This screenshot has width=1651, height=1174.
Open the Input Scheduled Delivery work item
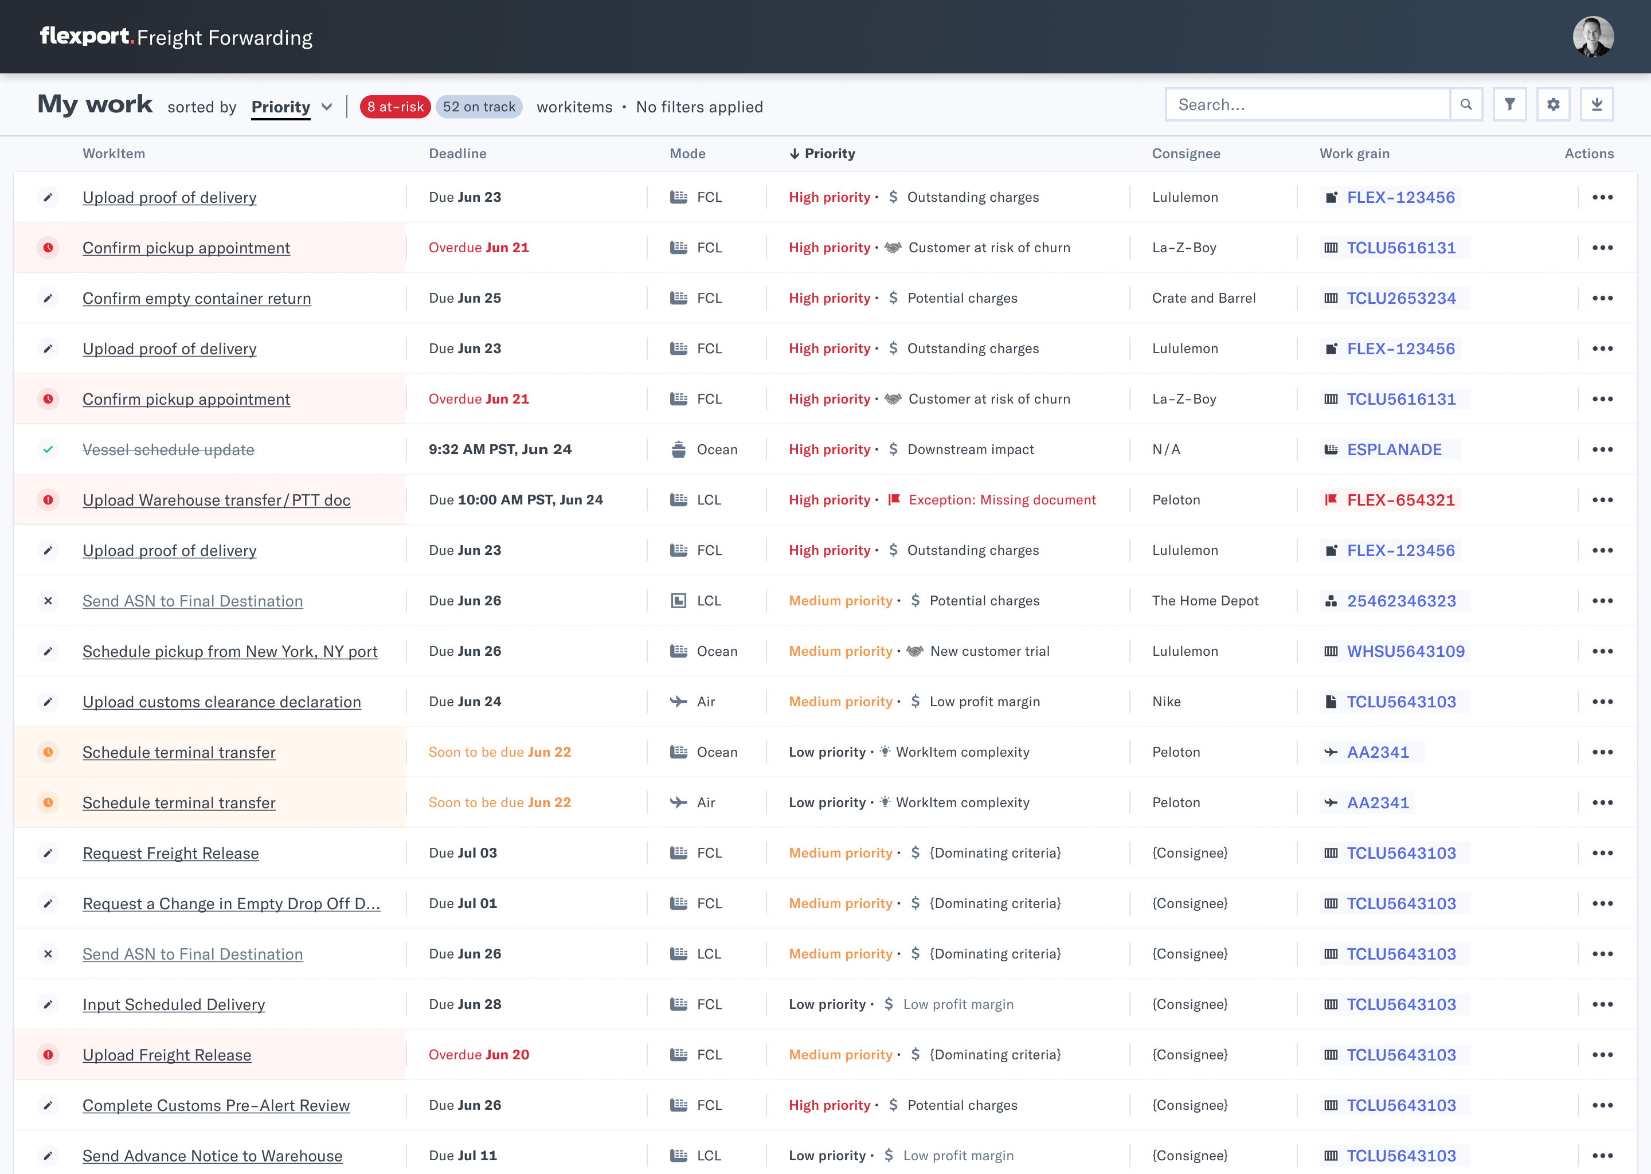pyautogui.click(x=174, y=1004)
